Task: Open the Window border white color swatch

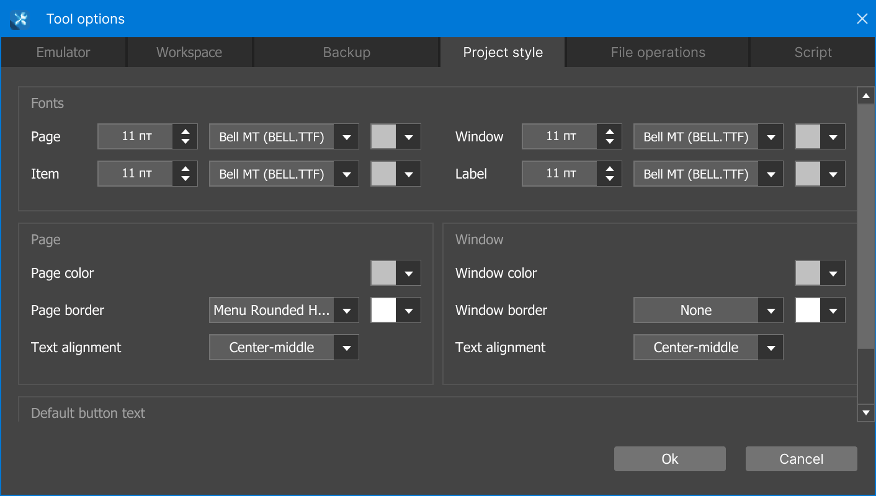Action: [x=808, y=311]
